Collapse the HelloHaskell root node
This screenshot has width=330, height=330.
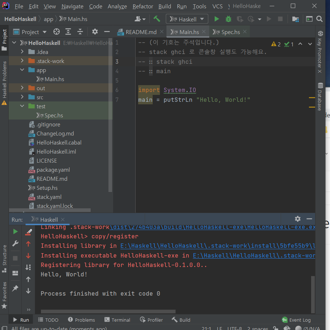click(x=14, y=42)
